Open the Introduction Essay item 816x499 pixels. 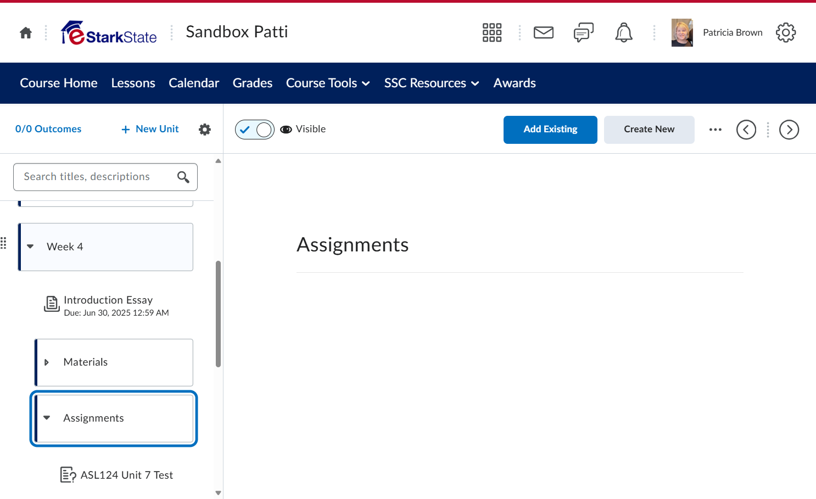click(x=108, y=300)
